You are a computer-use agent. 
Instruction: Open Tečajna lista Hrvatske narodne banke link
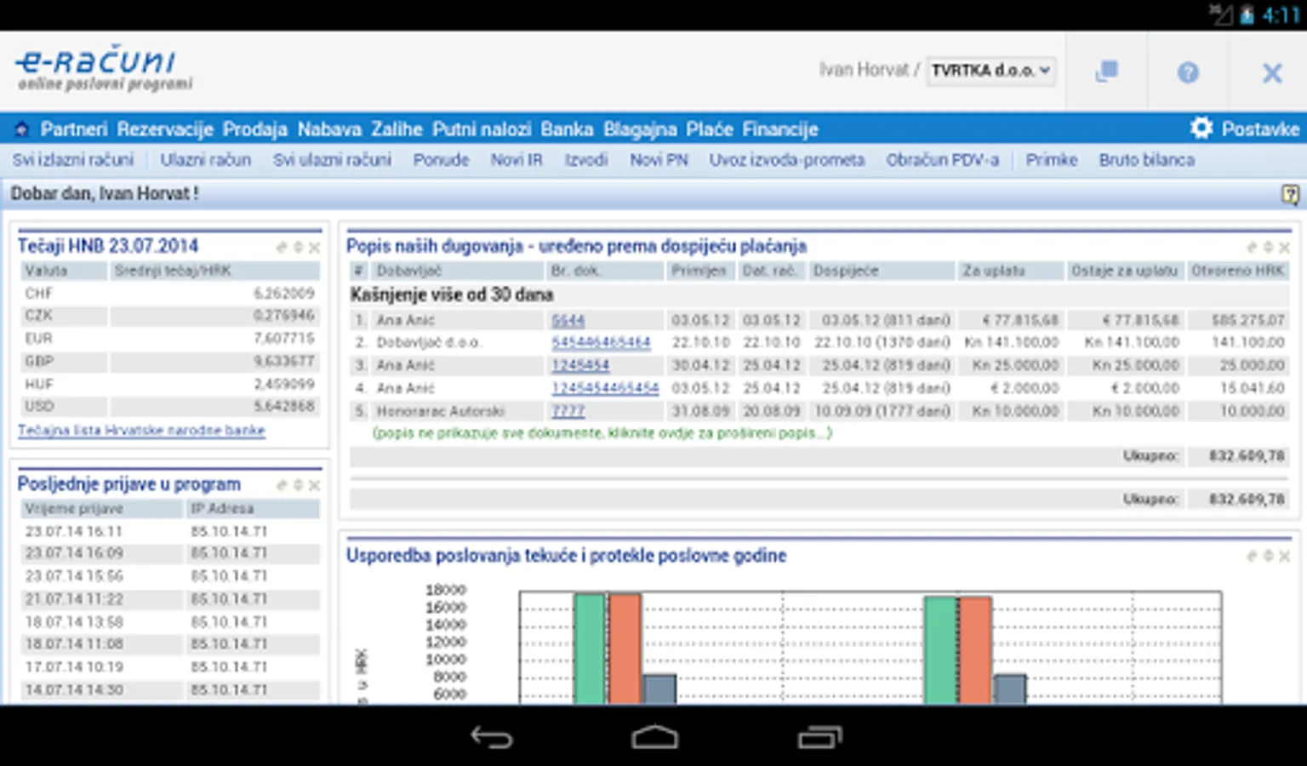pyautogui.click(x=141, y=431)
